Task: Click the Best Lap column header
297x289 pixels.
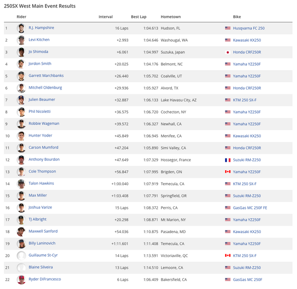Action: point(139,17)
